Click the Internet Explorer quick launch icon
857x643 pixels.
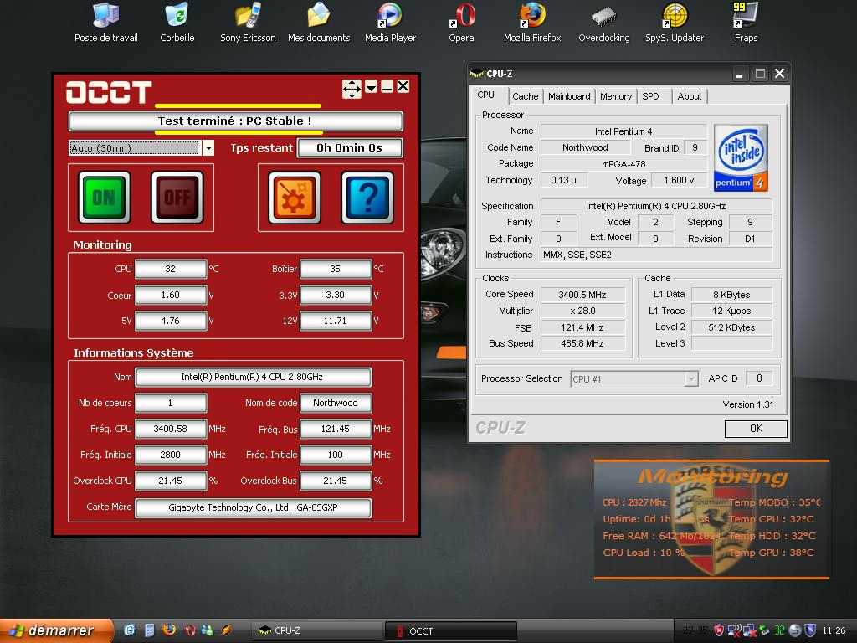tap(130, 630)
